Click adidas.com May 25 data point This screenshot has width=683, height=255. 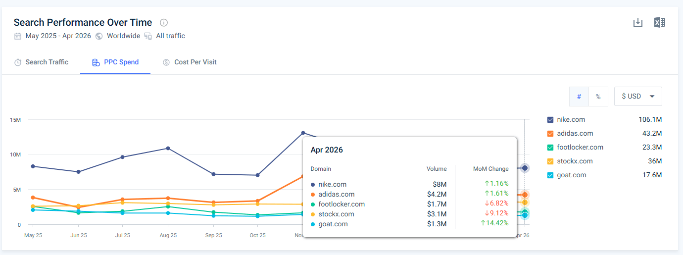tap(33, 197)
